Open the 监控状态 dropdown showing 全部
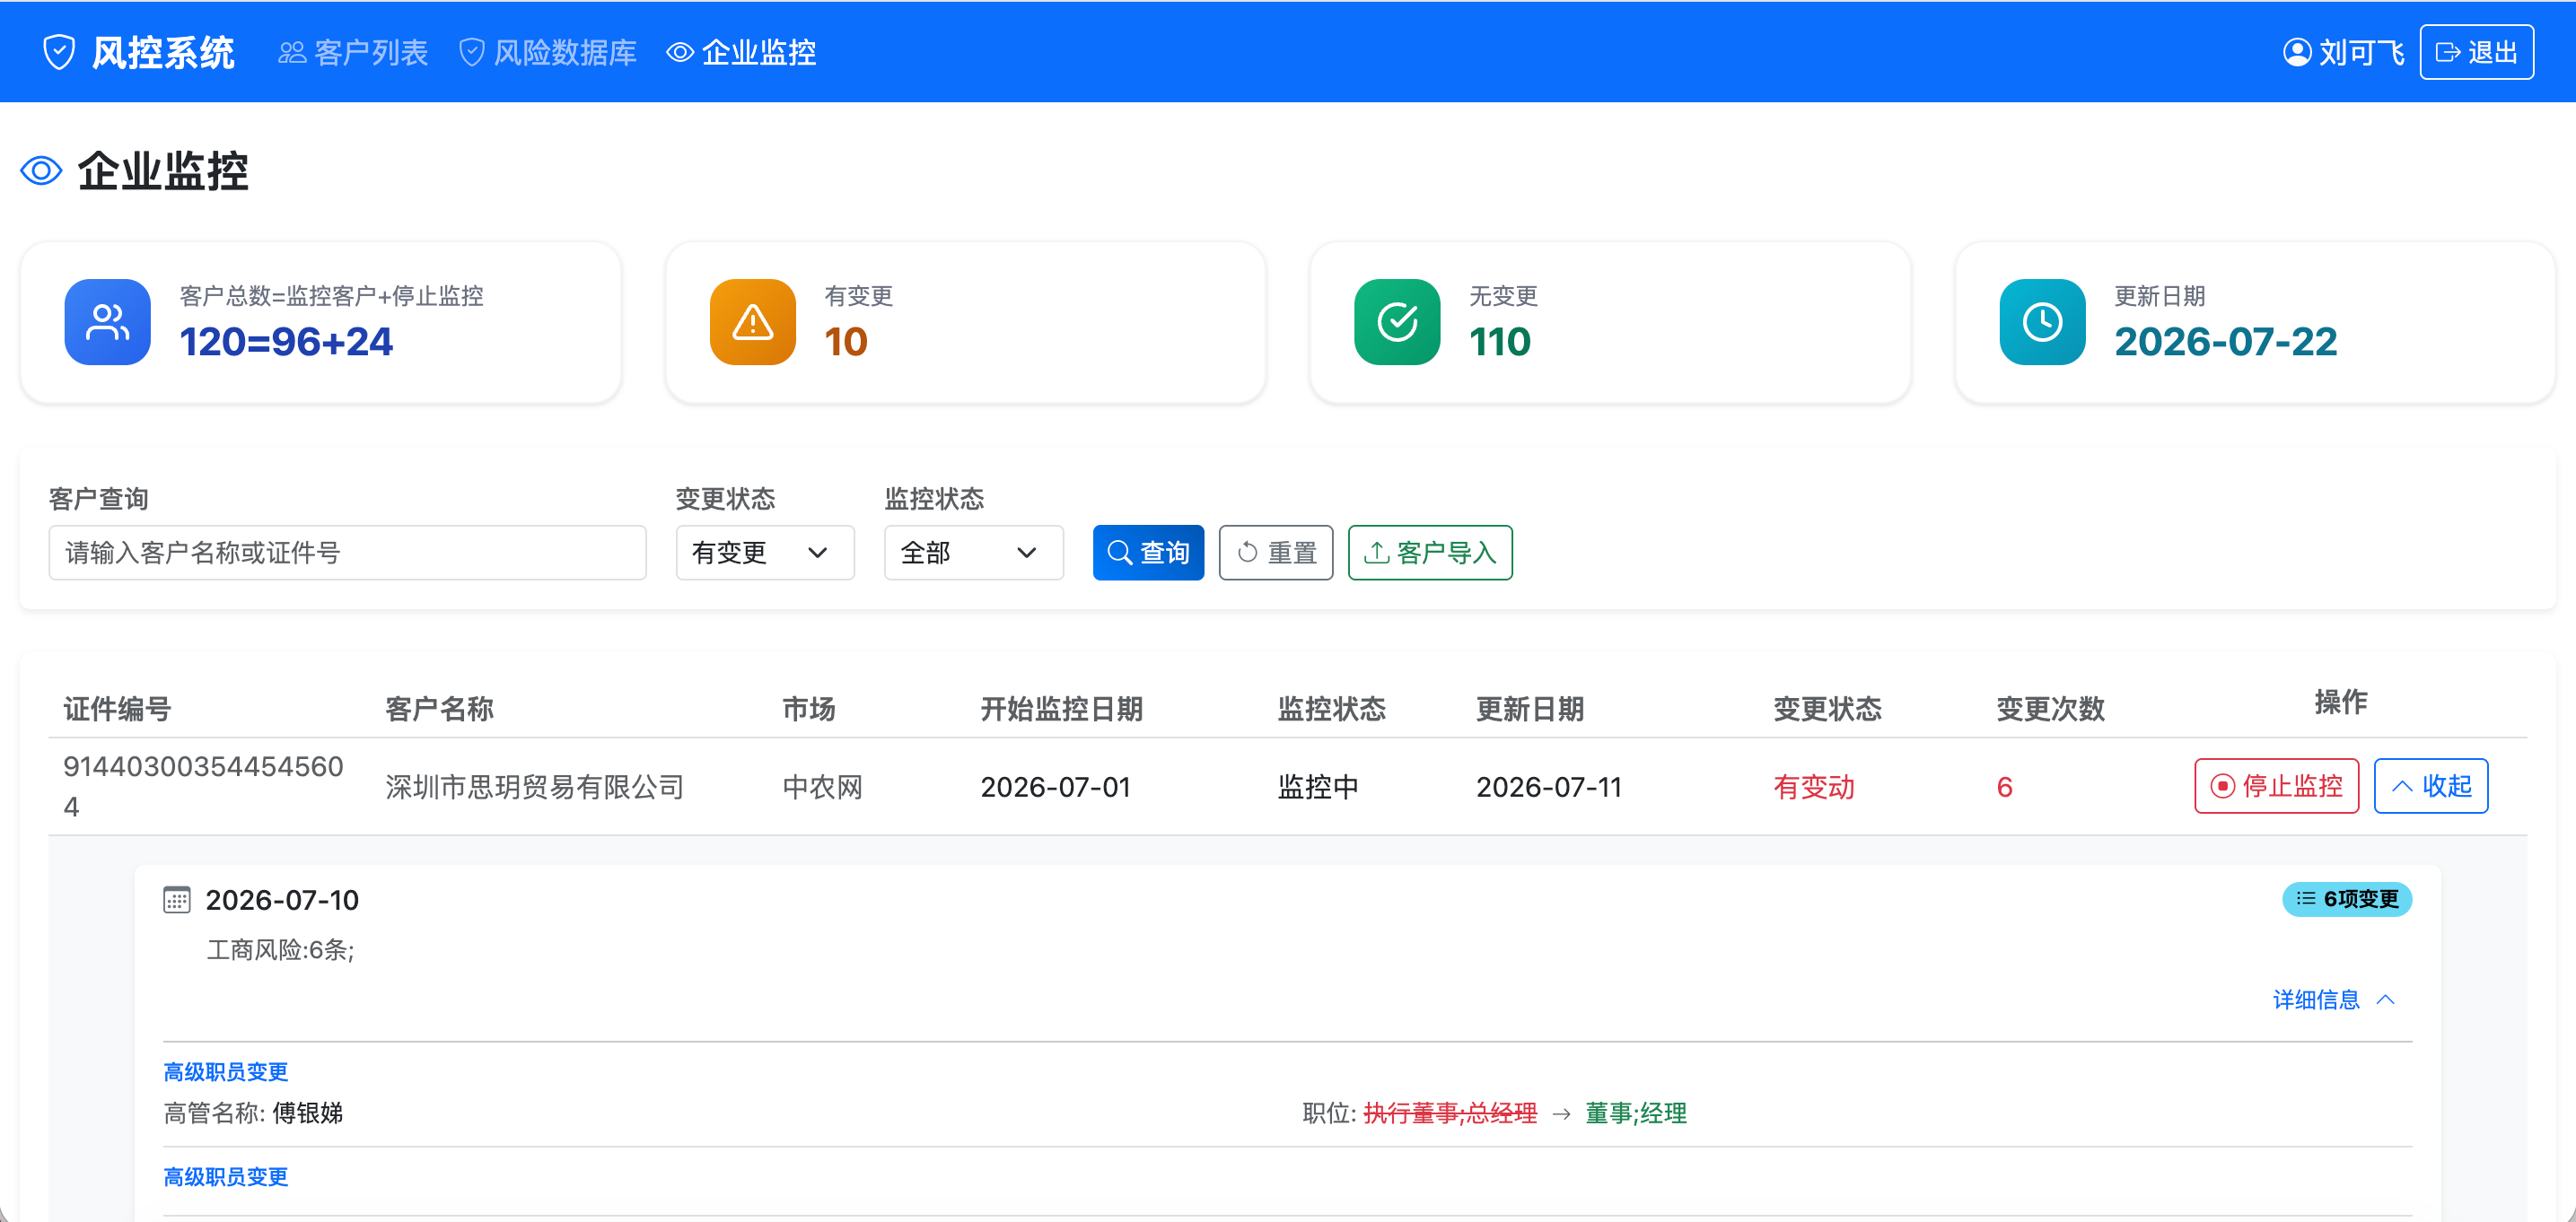This screenshot has height=1222, width=2576. click(973, 553)
